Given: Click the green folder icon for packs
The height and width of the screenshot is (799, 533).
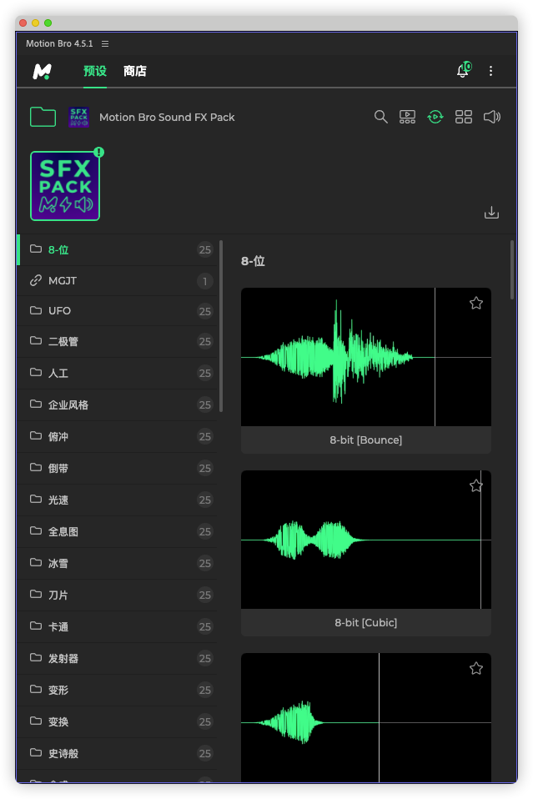Looking at the screenshot, I should pos(43,117).
